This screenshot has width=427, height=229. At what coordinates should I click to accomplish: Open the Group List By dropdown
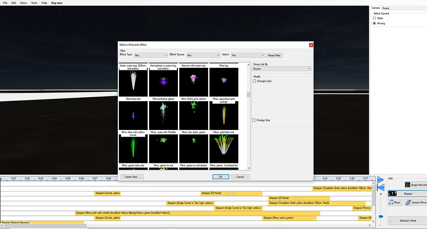click(x=282, y=69)
